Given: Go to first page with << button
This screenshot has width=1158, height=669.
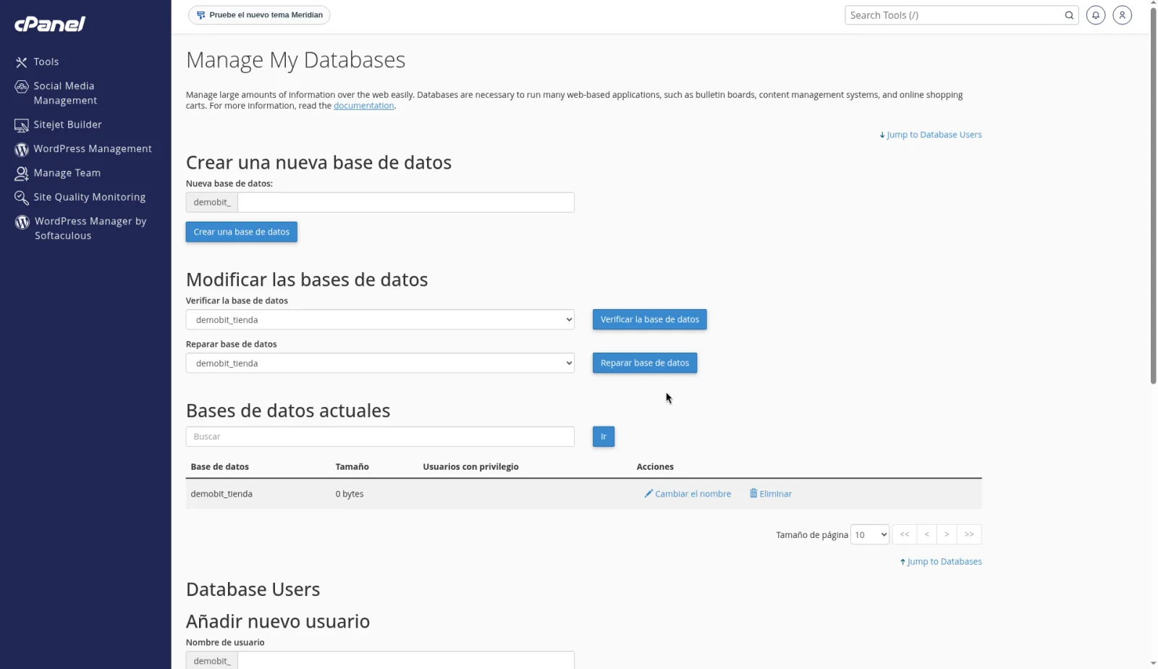Looking at the screenshot, I should [x=904, y=534].
